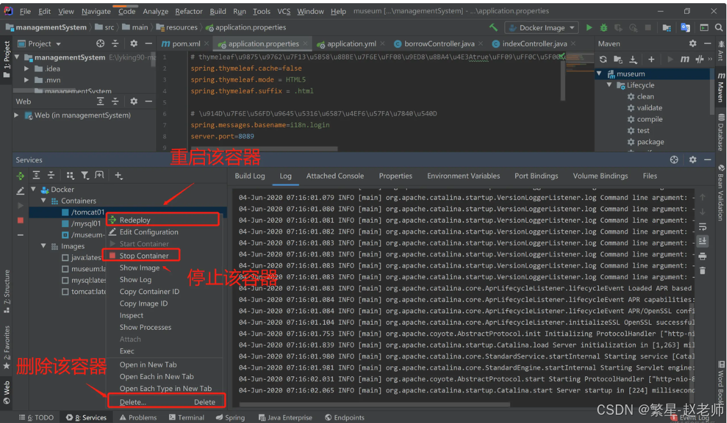The image size is (727, 423).
Task: Click the Build hammer icon
Action: 493,27
